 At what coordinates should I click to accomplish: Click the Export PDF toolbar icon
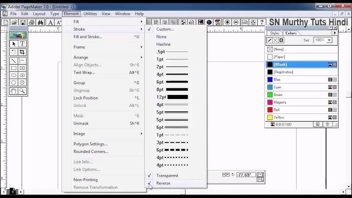218,22
